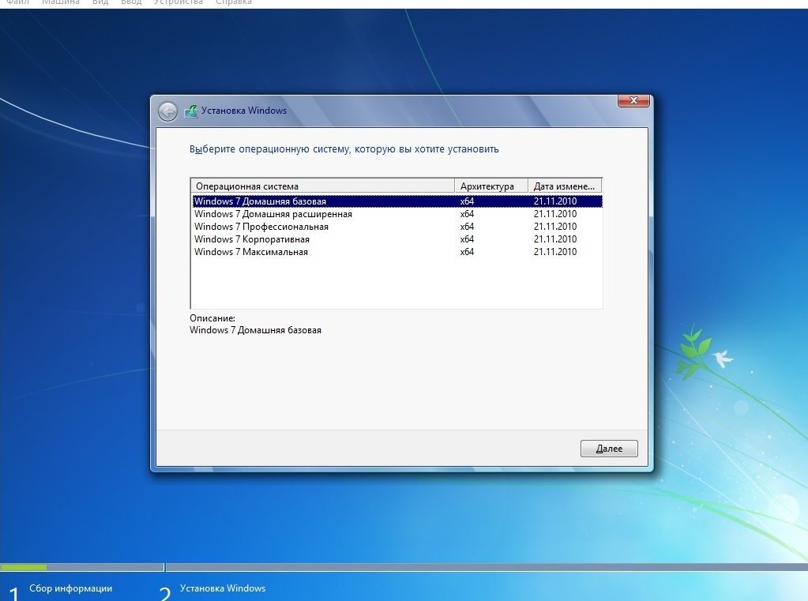Open the Файл menu
This screenshot has height=601, width=808.
click(x=17, y=2)
